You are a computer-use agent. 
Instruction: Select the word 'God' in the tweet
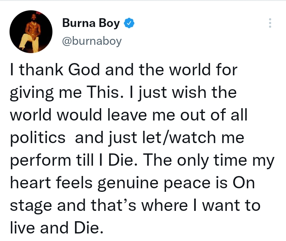tap(84, 69)
